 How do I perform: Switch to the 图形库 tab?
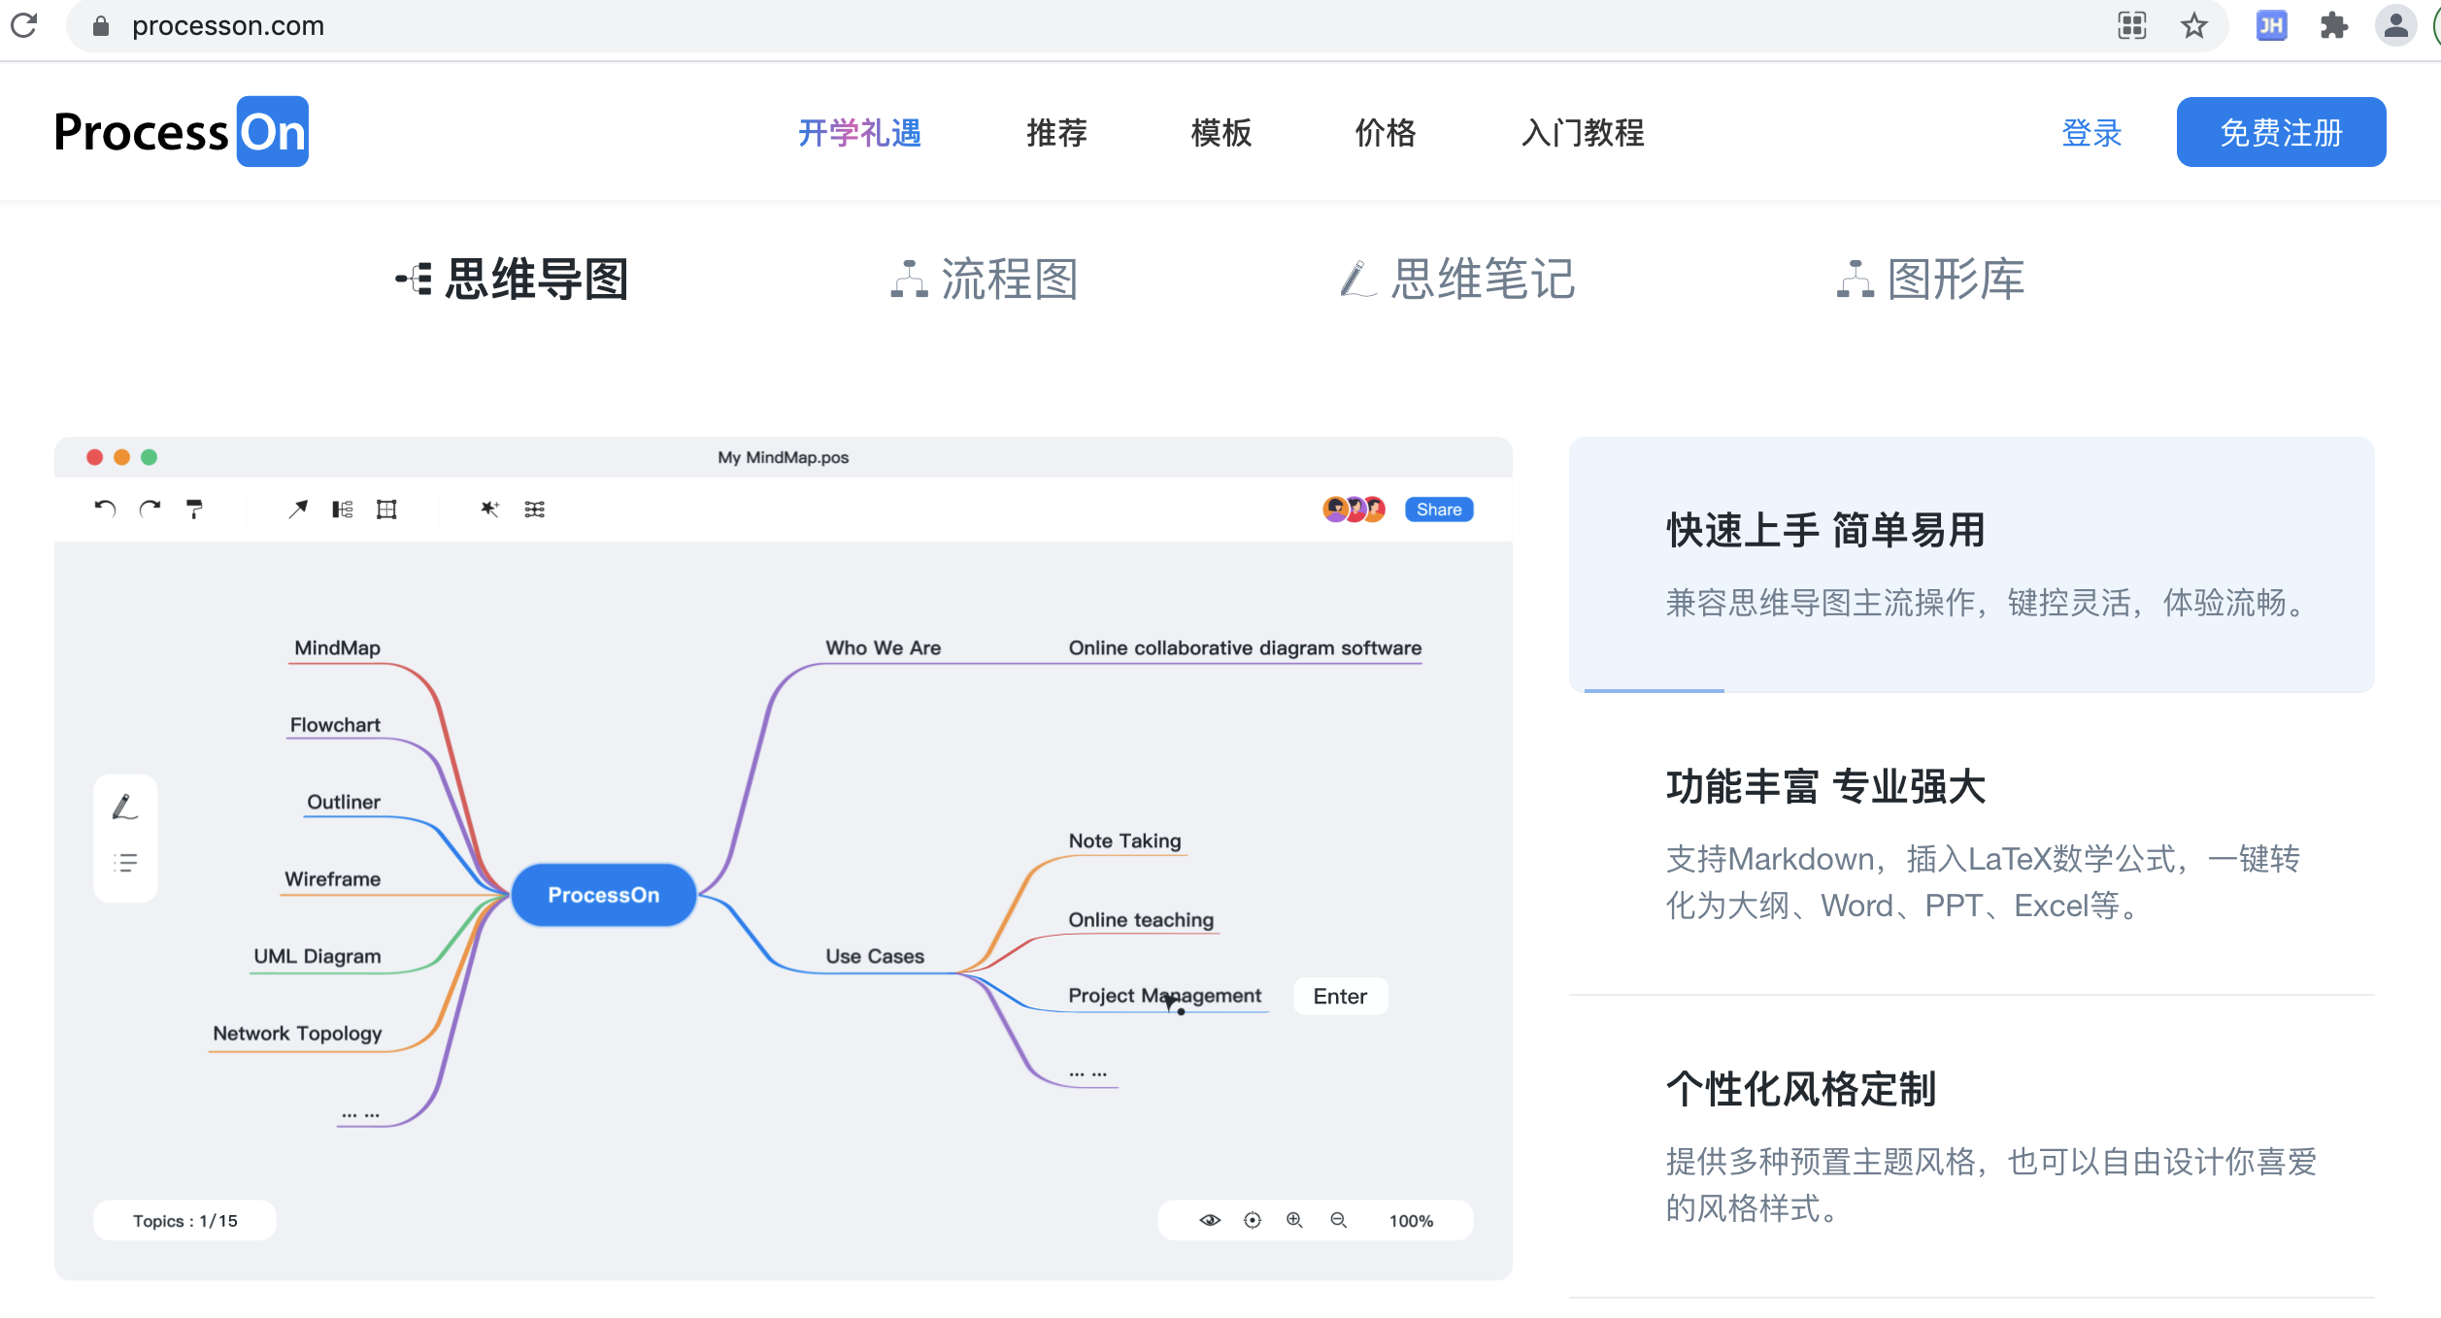(1930, 280)
